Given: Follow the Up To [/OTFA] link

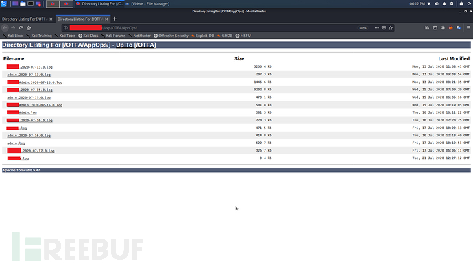Looking at the screenshot, I should click(x=136, y=45).
